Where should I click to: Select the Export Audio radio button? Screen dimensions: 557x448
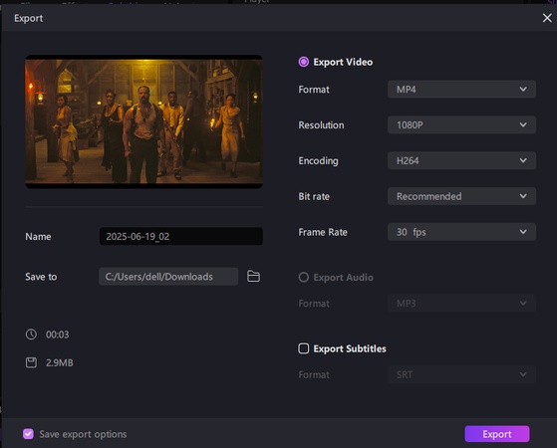click(x=304, y=277)
